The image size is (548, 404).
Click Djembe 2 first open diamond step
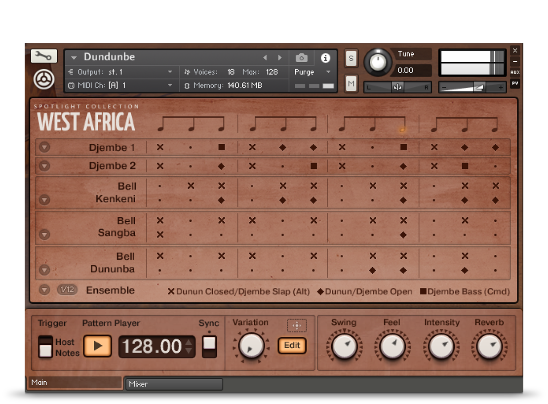(221, 166)
